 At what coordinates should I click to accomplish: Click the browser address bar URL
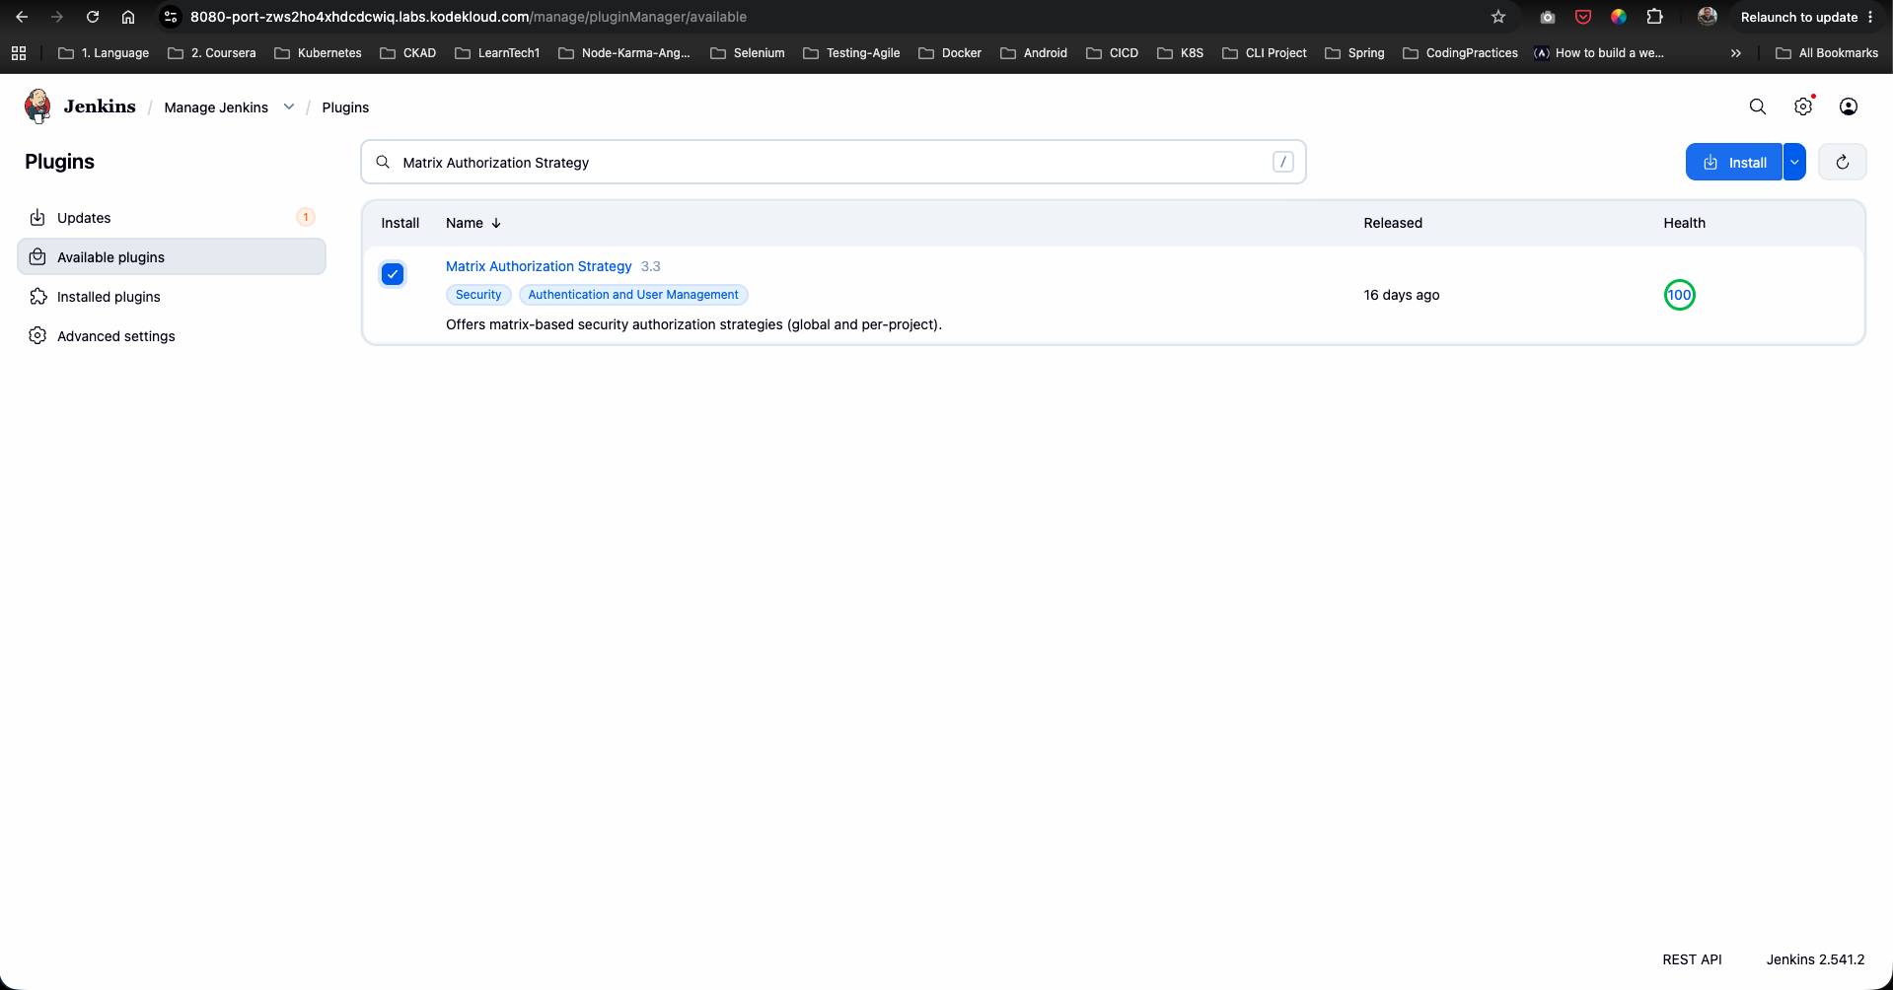click(469, 17)
